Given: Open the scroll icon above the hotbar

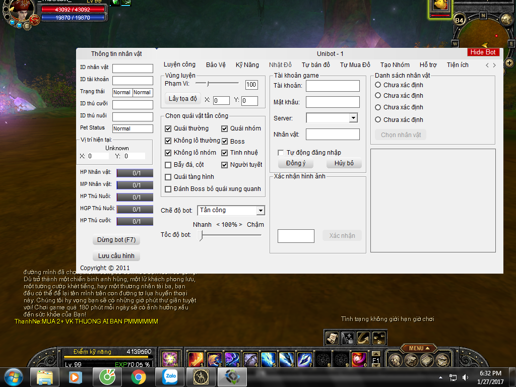Looking at the screenshot, I should pyautogui.click(x=332, y=338).
